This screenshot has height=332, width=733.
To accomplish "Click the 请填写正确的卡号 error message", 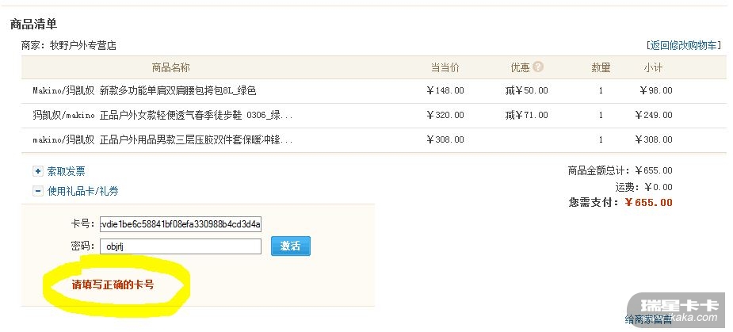I will (x=113, y=284).
